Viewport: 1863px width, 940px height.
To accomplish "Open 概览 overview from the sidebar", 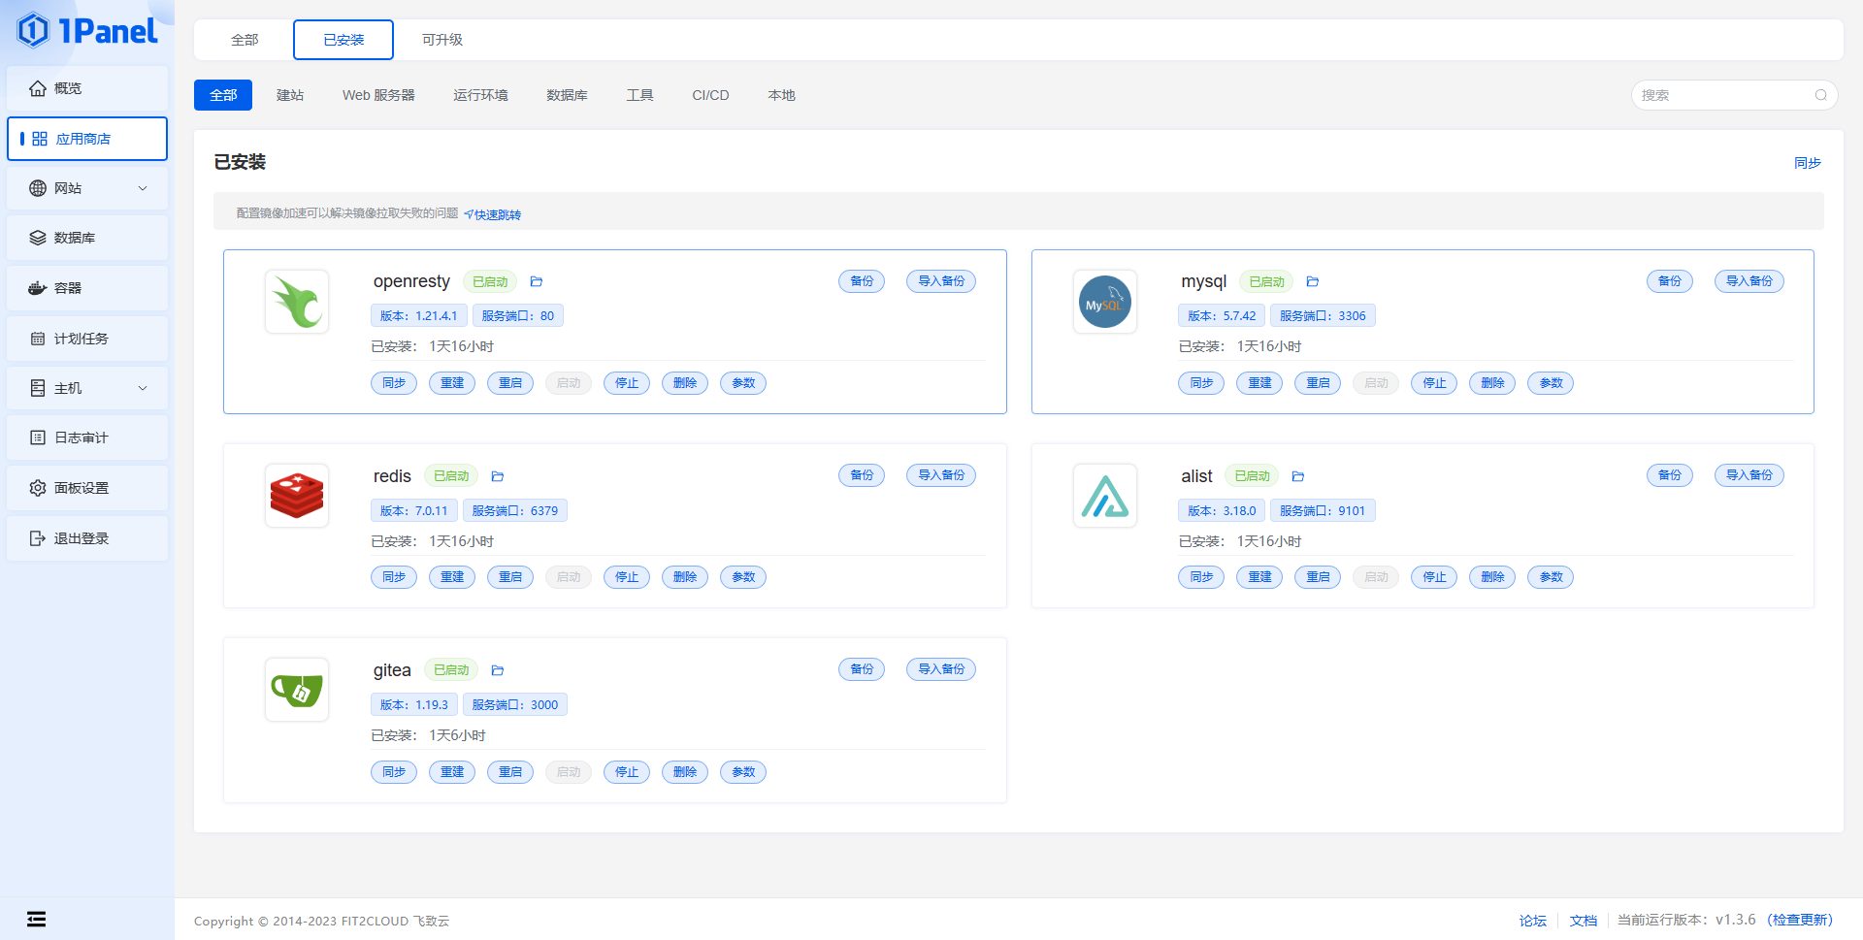I will coord(87,88).
